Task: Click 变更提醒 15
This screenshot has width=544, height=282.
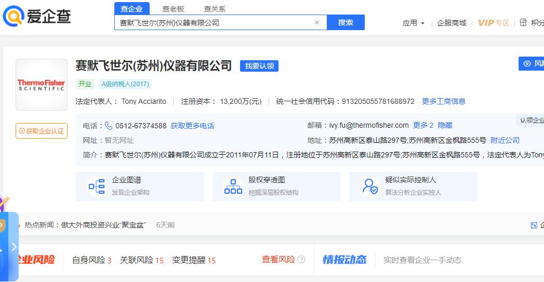Action: click(x=194, y=260)
